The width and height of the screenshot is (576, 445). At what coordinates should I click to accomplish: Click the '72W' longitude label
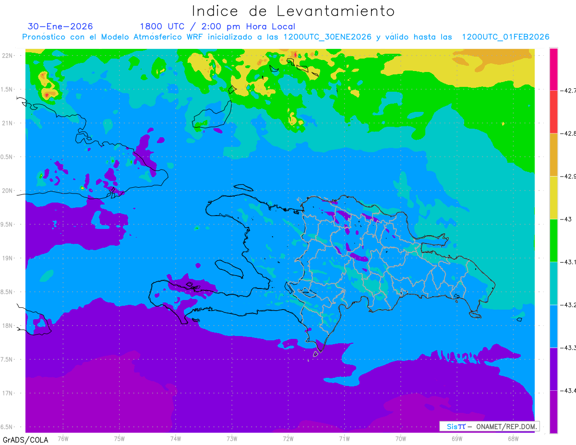click(288, 438)
